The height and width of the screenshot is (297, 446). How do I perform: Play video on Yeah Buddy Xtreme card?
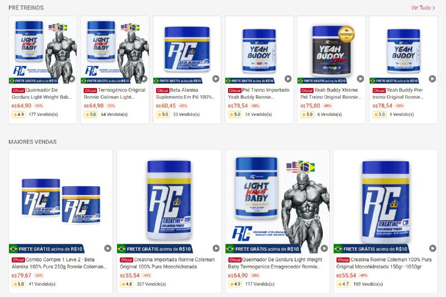pos(360,79)
